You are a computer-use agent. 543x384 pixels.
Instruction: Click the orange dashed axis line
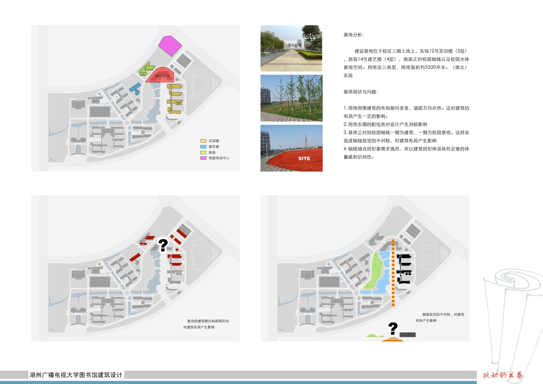pyautogui.click(x=393, y=273)
